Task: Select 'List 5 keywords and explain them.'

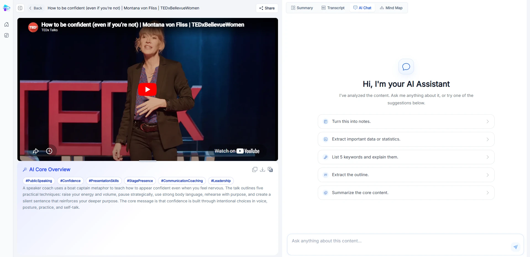Action: (406, 157)
